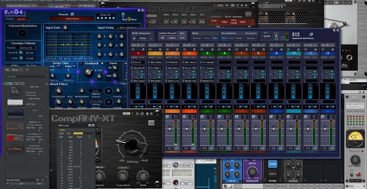
Task: Open the File menu in project panel
Action: tap(8, 70)
